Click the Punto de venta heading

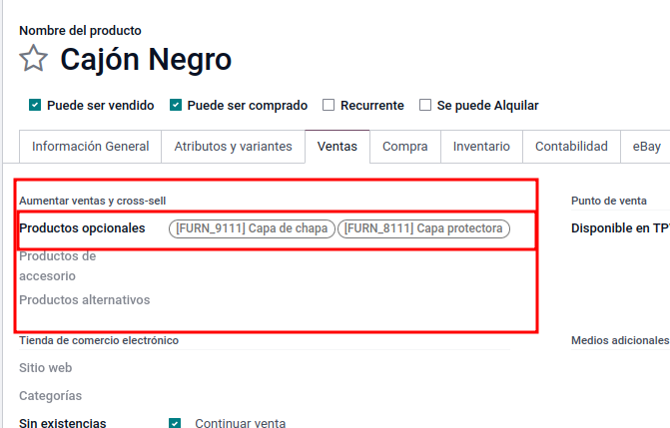coord(609,201)
